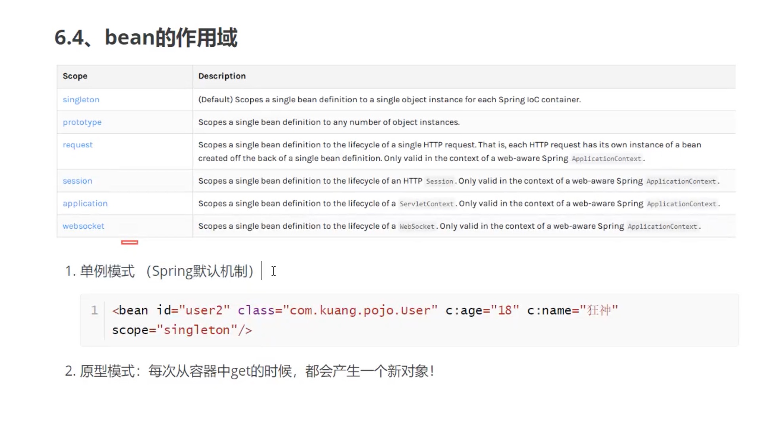Click the WebSocket inline code in websocket row
Image resolution: width=759 pixels, height=424 pixels.
coord(416,226)
